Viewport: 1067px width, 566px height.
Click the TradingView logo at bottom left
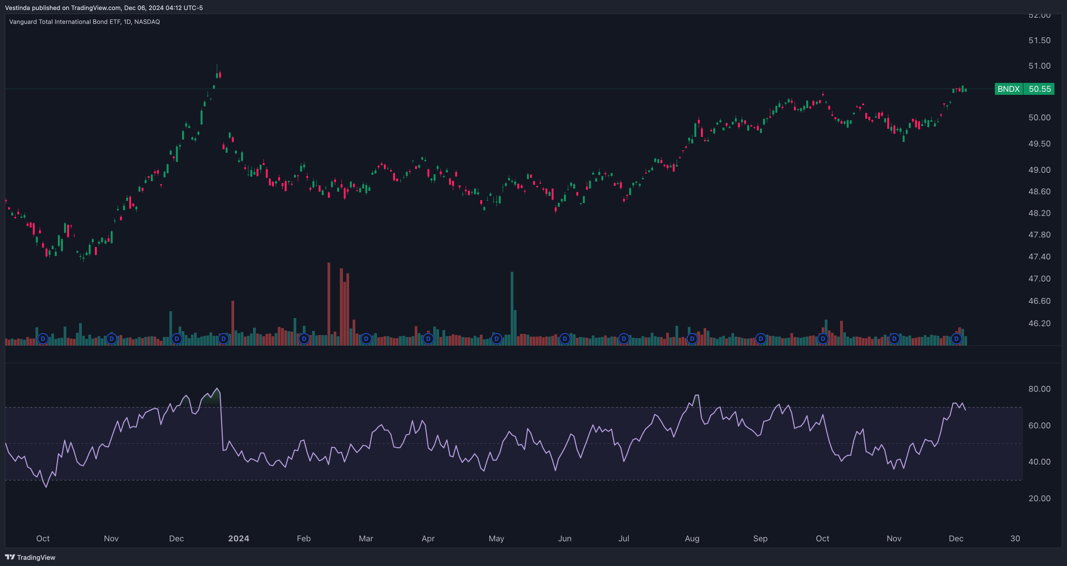pos(30,557)
